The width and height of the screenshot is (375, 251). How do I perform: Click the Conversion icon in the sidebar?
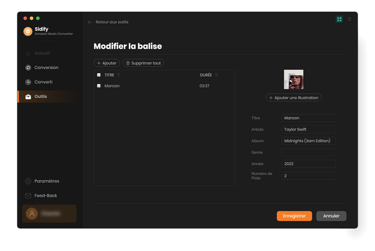tap(28, 67)
